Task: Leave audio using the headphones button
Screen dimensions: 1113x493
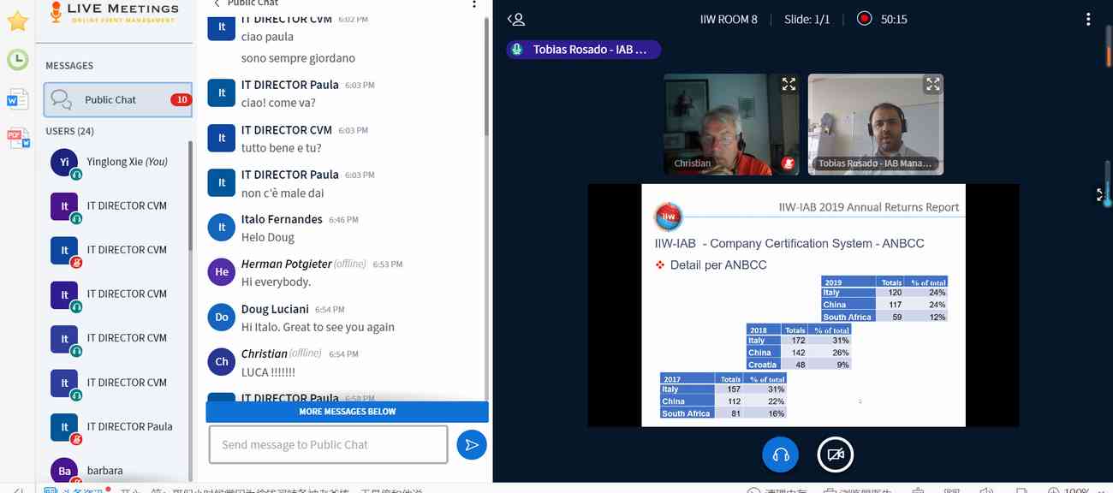Action: [780, 454]
